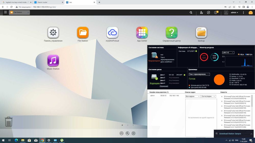The image size is (255, 143).
Task: Click the orange storage usage pie chart
Action: [219, 80]
